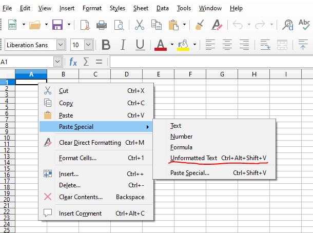Click Clone Formatting paintbrush icon

coord(200,24)
